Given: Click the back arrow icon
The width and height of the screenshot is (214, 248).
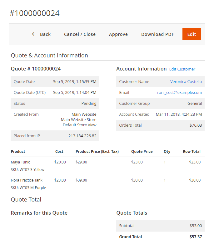Looking at the screenshot, I should point(34,34).
